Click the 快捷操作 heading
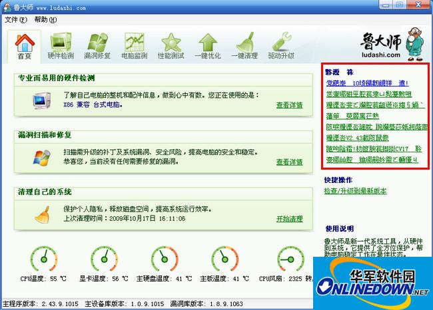Screen dimensions: 433x310 [338, 180]
